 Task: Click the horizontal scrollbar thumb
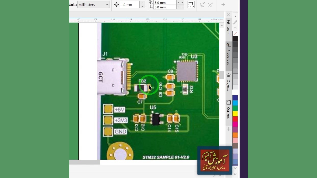pos(85,162)
